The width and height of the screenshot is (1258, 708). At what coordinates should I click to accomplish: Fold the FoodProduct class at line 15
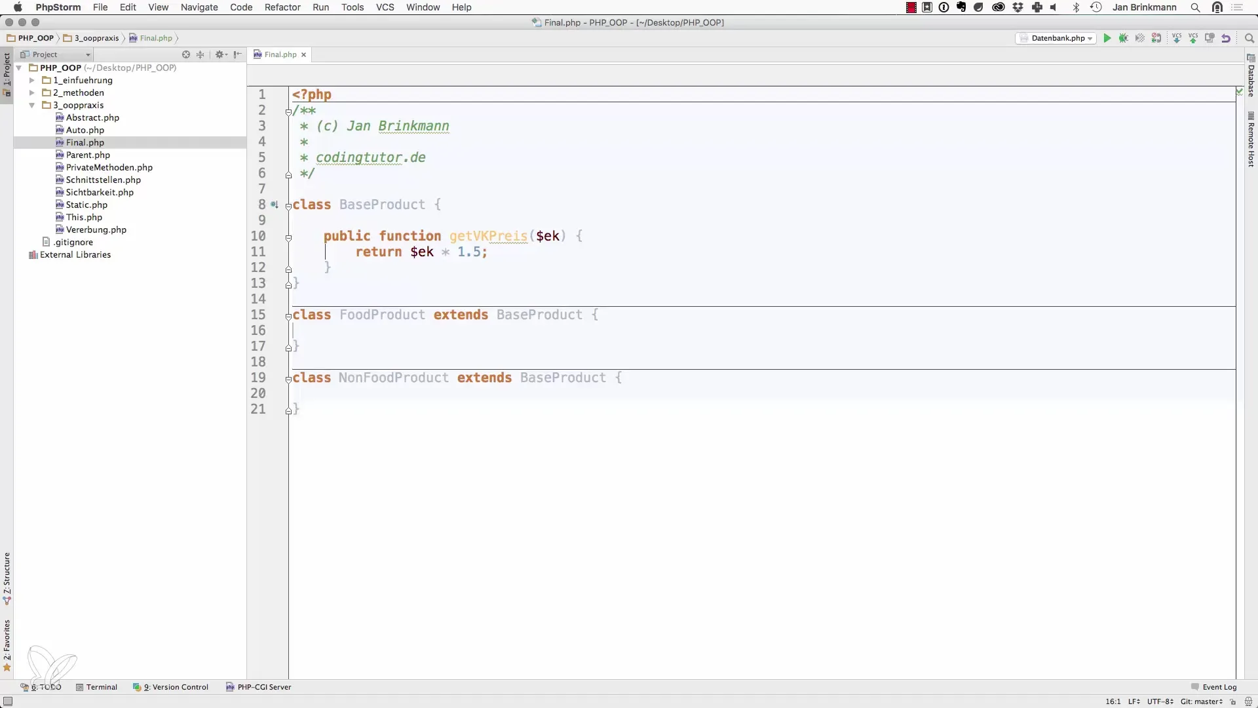tap(288, 316)
